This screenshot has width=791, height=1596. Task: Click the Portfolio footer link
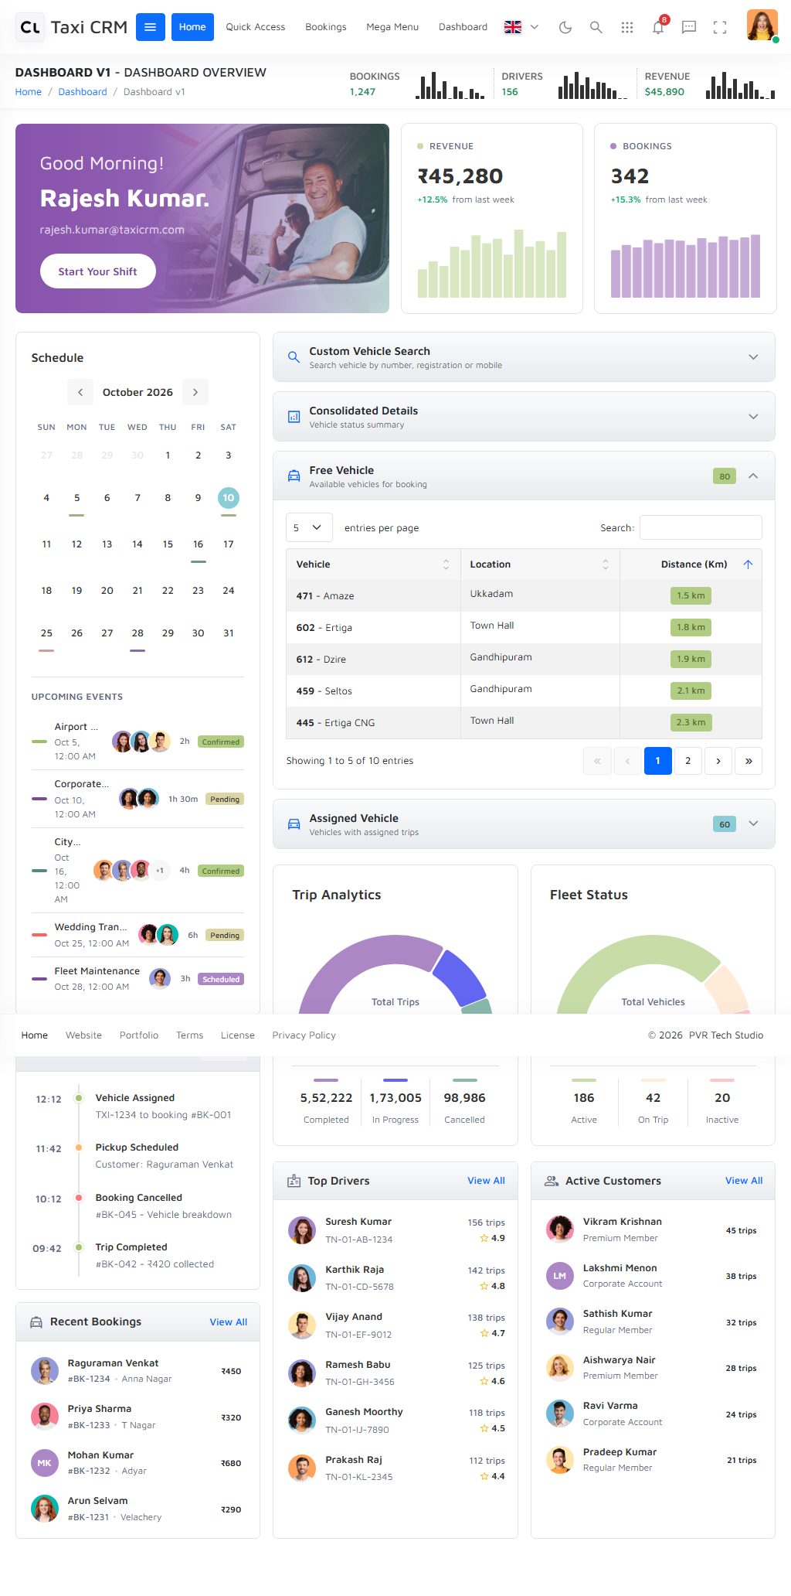tap(139, 1035)
